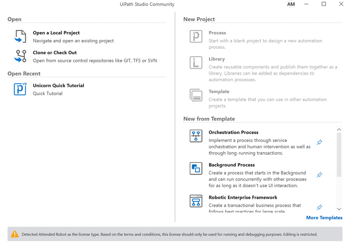Click the Open a Local Project title
The height and width of the screenshot is (251, 350).
(x=56, y=33)
